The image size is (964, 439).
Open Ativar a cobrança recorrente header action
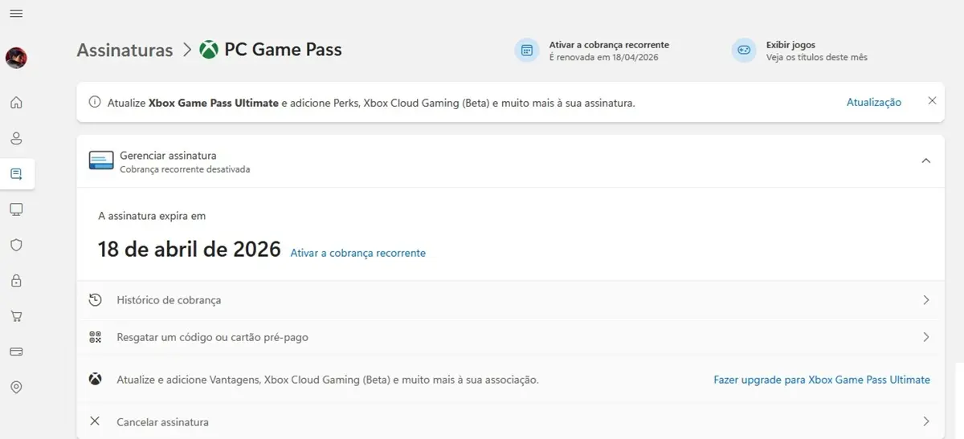[593, 51]
